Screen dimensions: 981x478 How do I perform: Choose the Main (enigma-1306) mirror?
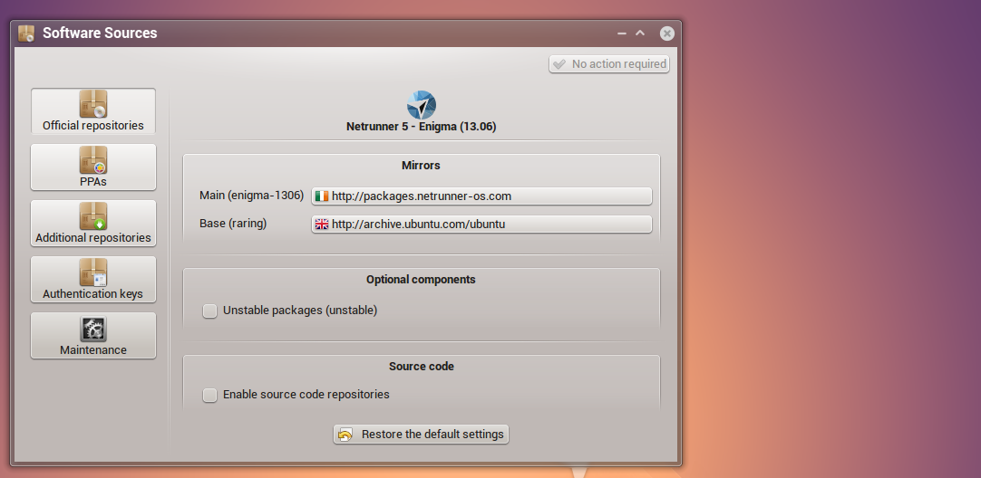[x=481, y=196]
